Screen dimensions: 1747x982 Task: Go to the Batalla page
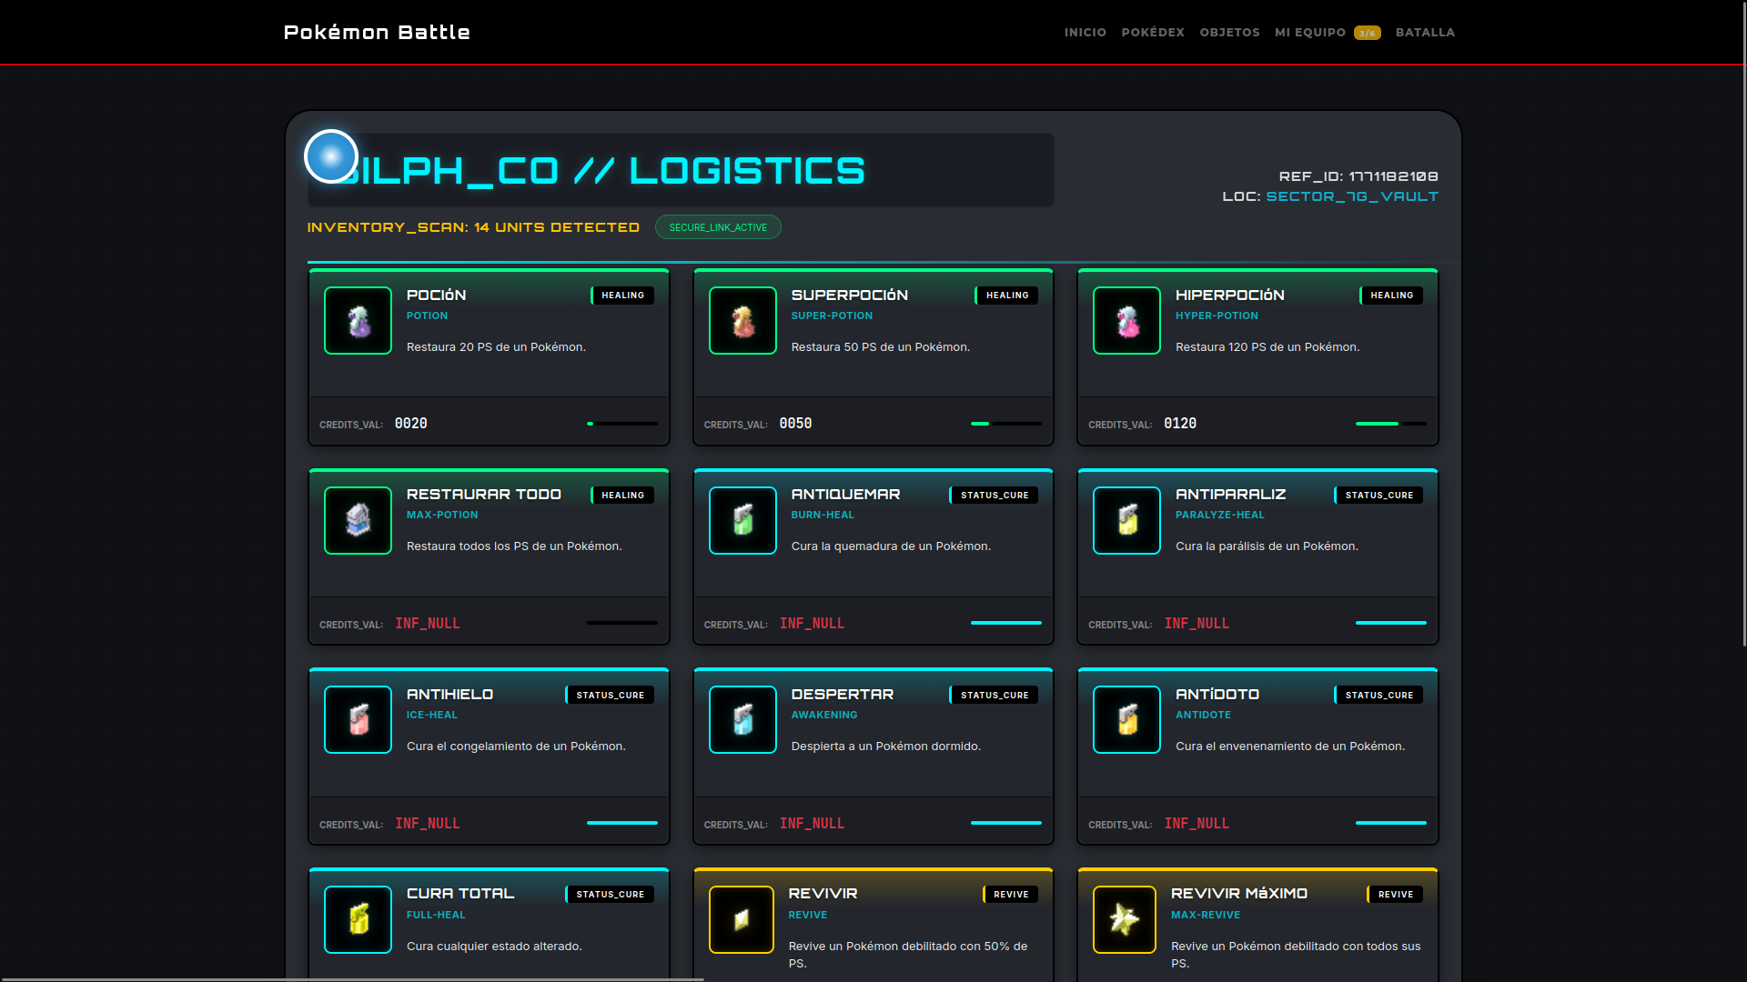click(1425, 33)
